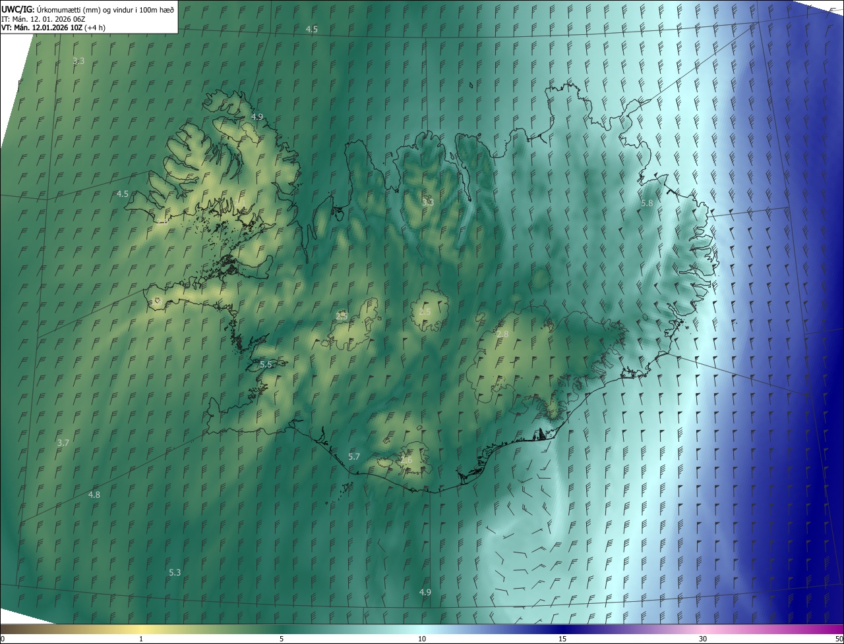Click the 4.5 label on the map's upper edge
Screen dimensions: 844x644
click(312, 30)
